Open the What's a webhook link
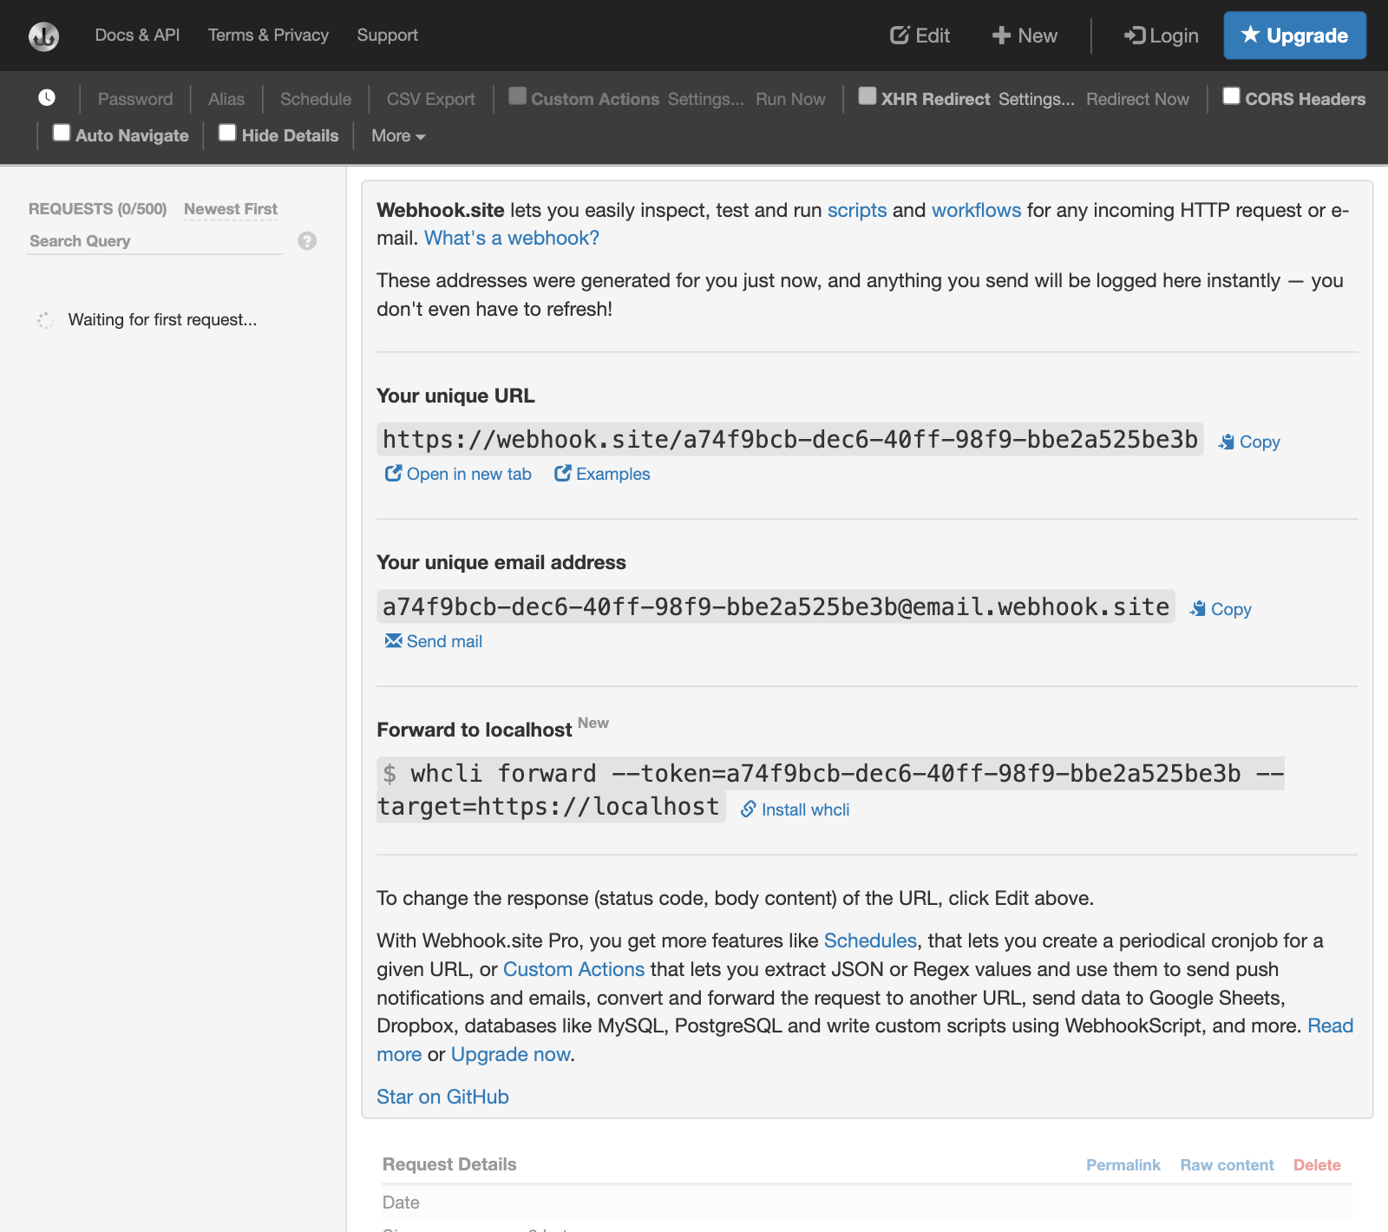Image resolution: width=1388 pixels, height=1232 pixels. click(511, 237)
